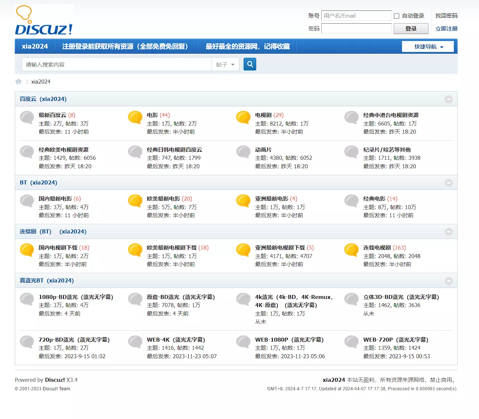
Task: Open the 帖子 search type dropdown
Action: (225, 64)
